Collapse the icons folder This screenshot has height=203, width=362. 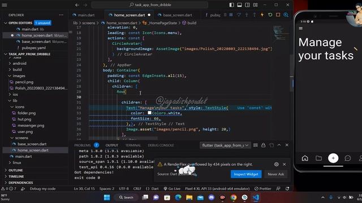coord(20,107)
